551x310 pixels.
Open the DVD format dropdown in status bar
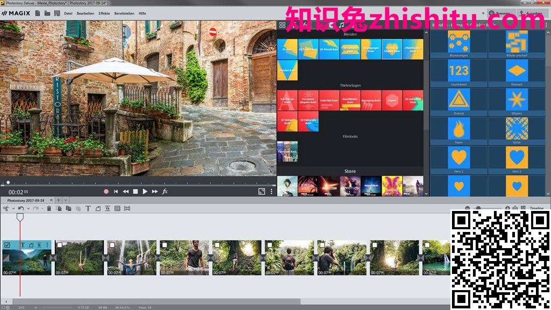coord(36,307)
